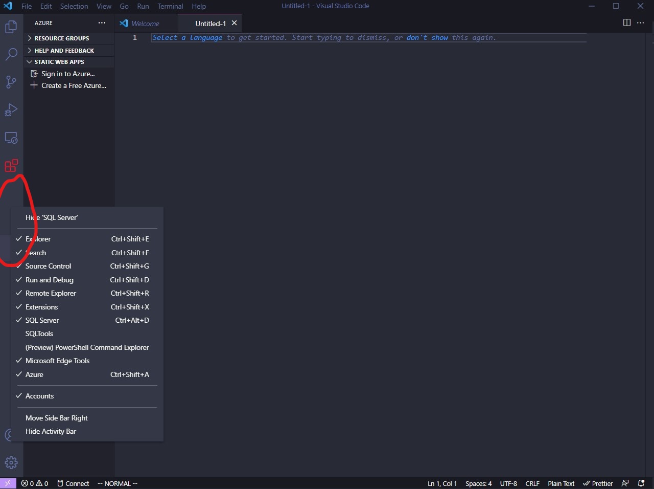Toggle the SQL Server view checkmark

[42, 320]
